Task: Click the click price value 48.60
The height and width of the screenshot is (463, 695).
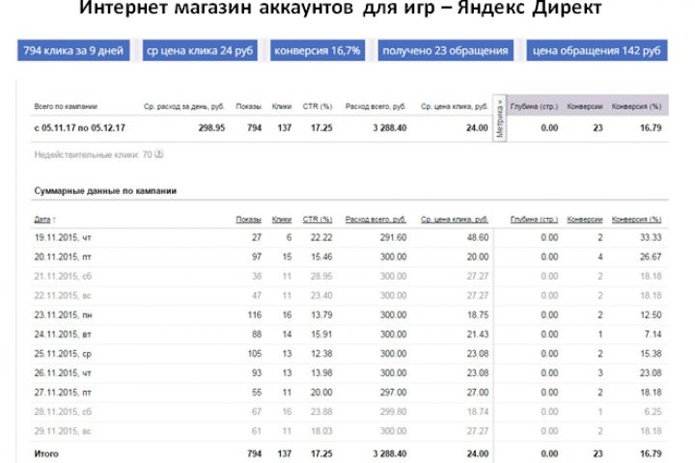Action: click(478, 237)
